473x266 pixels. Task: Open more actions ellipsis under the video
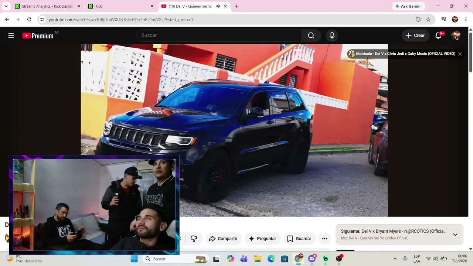coord(324,239)
